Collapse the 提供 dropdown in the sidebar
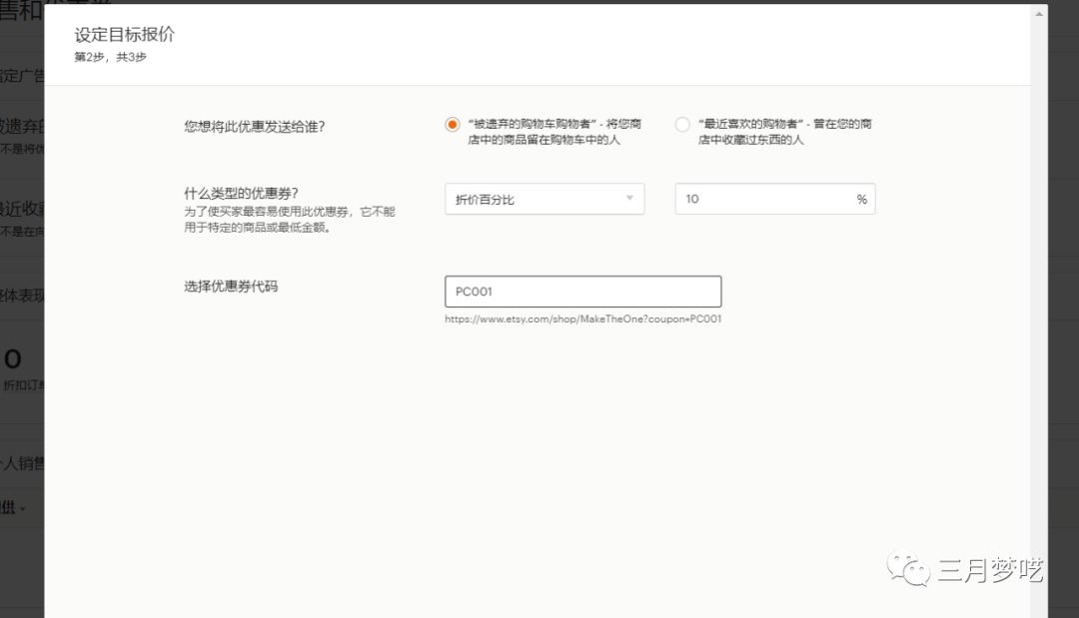 (x=22, y=506)
